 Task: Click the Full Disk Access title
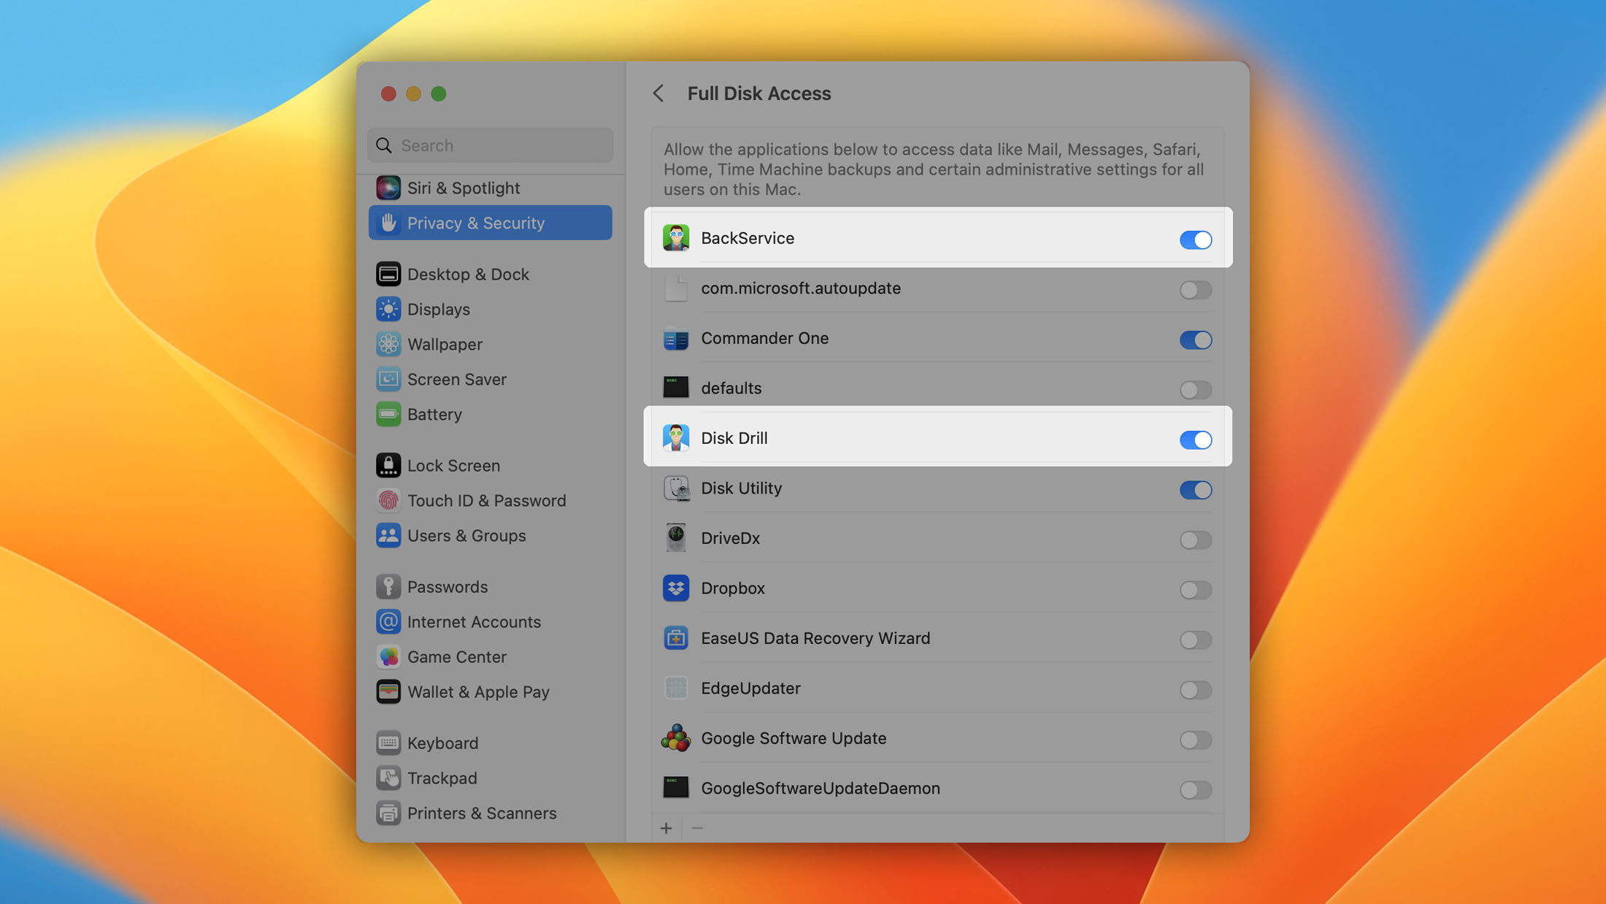point(759,93)
